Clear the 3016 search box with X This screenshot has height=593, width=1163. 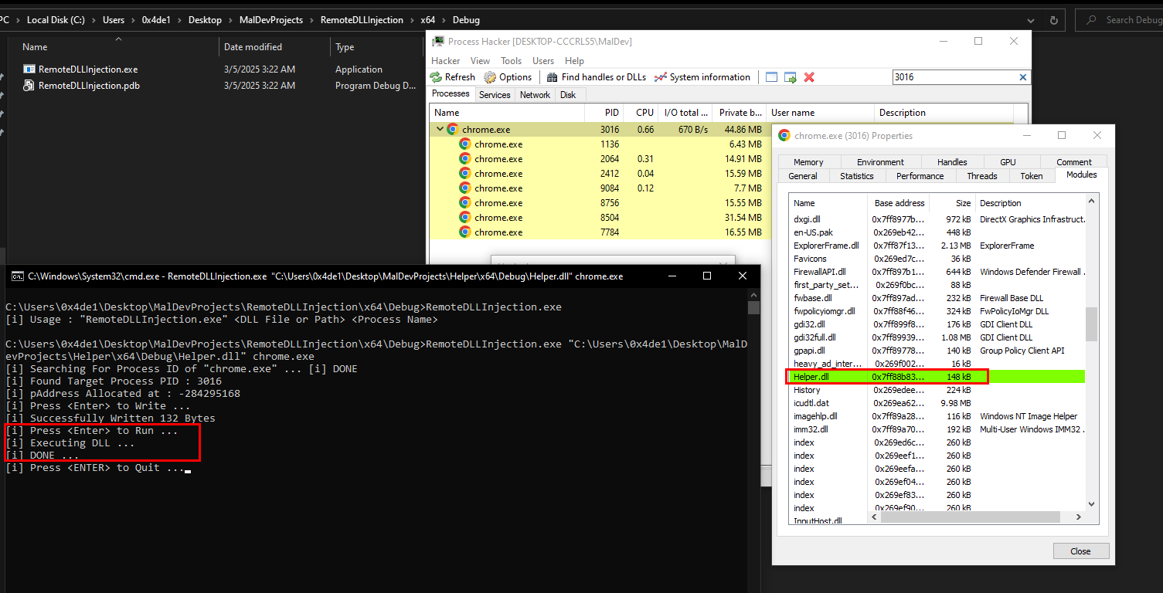(1023, 77)
